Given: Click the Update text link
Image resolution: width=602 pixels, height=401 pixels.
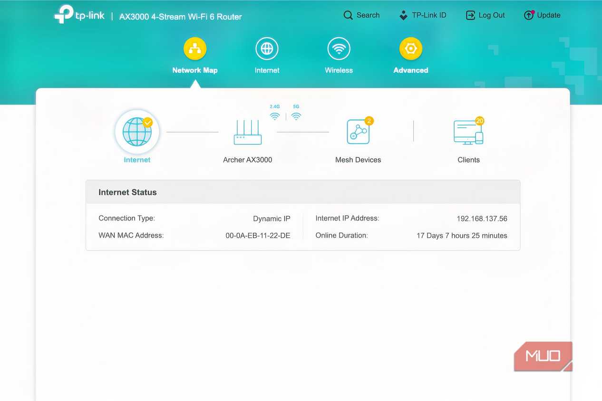Looking at the screenshot, I should 549,15.
